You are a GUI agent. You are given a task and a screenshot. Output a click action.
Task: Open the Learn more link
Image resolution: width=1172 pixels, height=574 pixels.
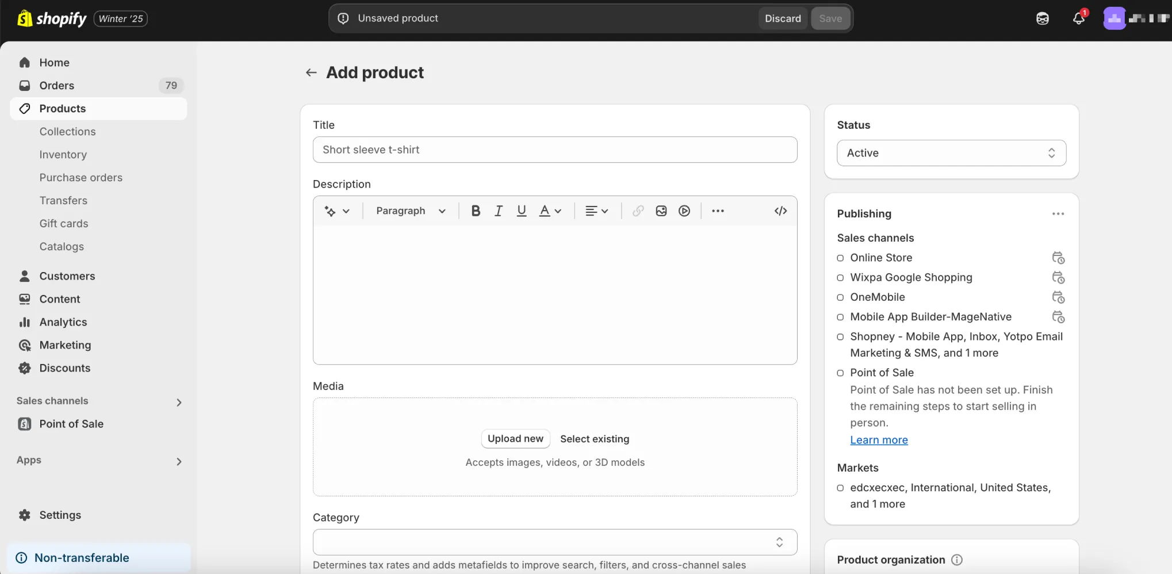879,440
